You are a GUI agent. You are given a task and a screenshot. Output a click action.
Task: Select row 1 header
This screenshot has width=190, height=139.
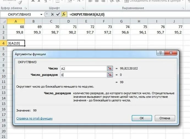point(4,27)
